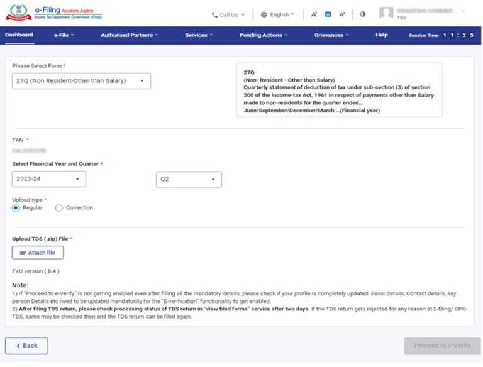Image resolution: width=483 pixels, height=367 pixels.
Task: Click the Proceed to e-Verify button
Action: click(442, 346)
